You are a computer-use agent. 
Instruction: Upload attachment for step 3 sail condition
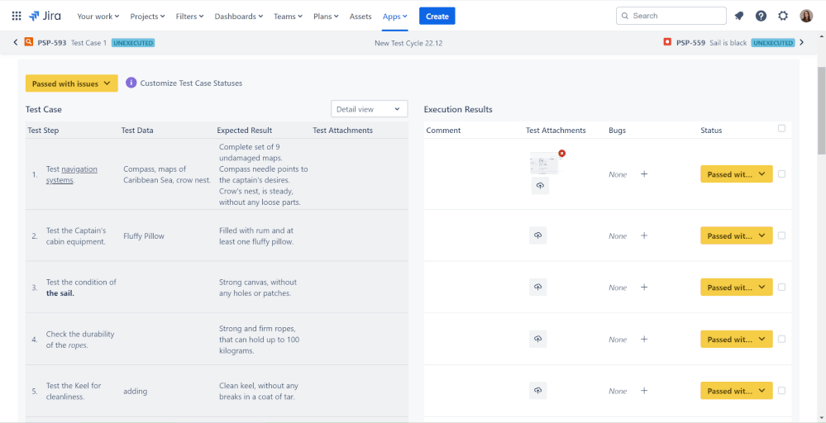[x=537, y=287]
